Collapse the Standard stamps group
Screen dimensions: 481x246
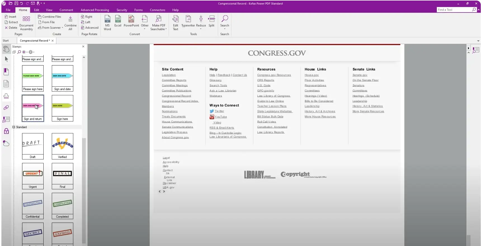(x=13, y=127)
